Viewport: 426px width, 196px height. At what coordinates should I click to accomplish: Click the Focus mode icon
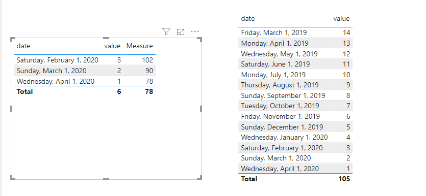[x=181, y=32]
